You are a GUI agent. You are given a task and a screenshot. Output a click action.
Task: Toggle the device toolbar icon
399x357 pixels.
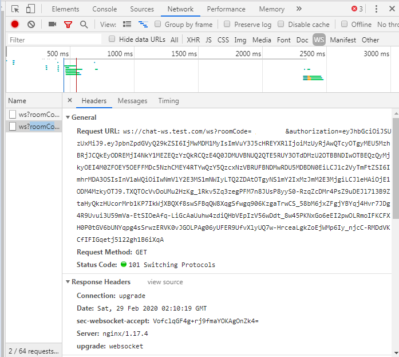click(x=30, y=9)
